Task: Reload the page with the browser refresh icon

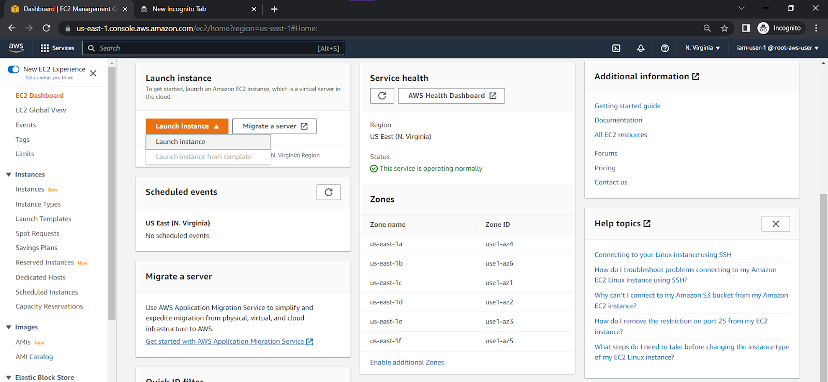Action: point(47,28)
